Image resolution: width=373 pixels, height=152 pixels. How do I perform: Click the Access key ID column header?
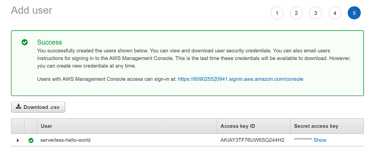[x=238, y=126]
